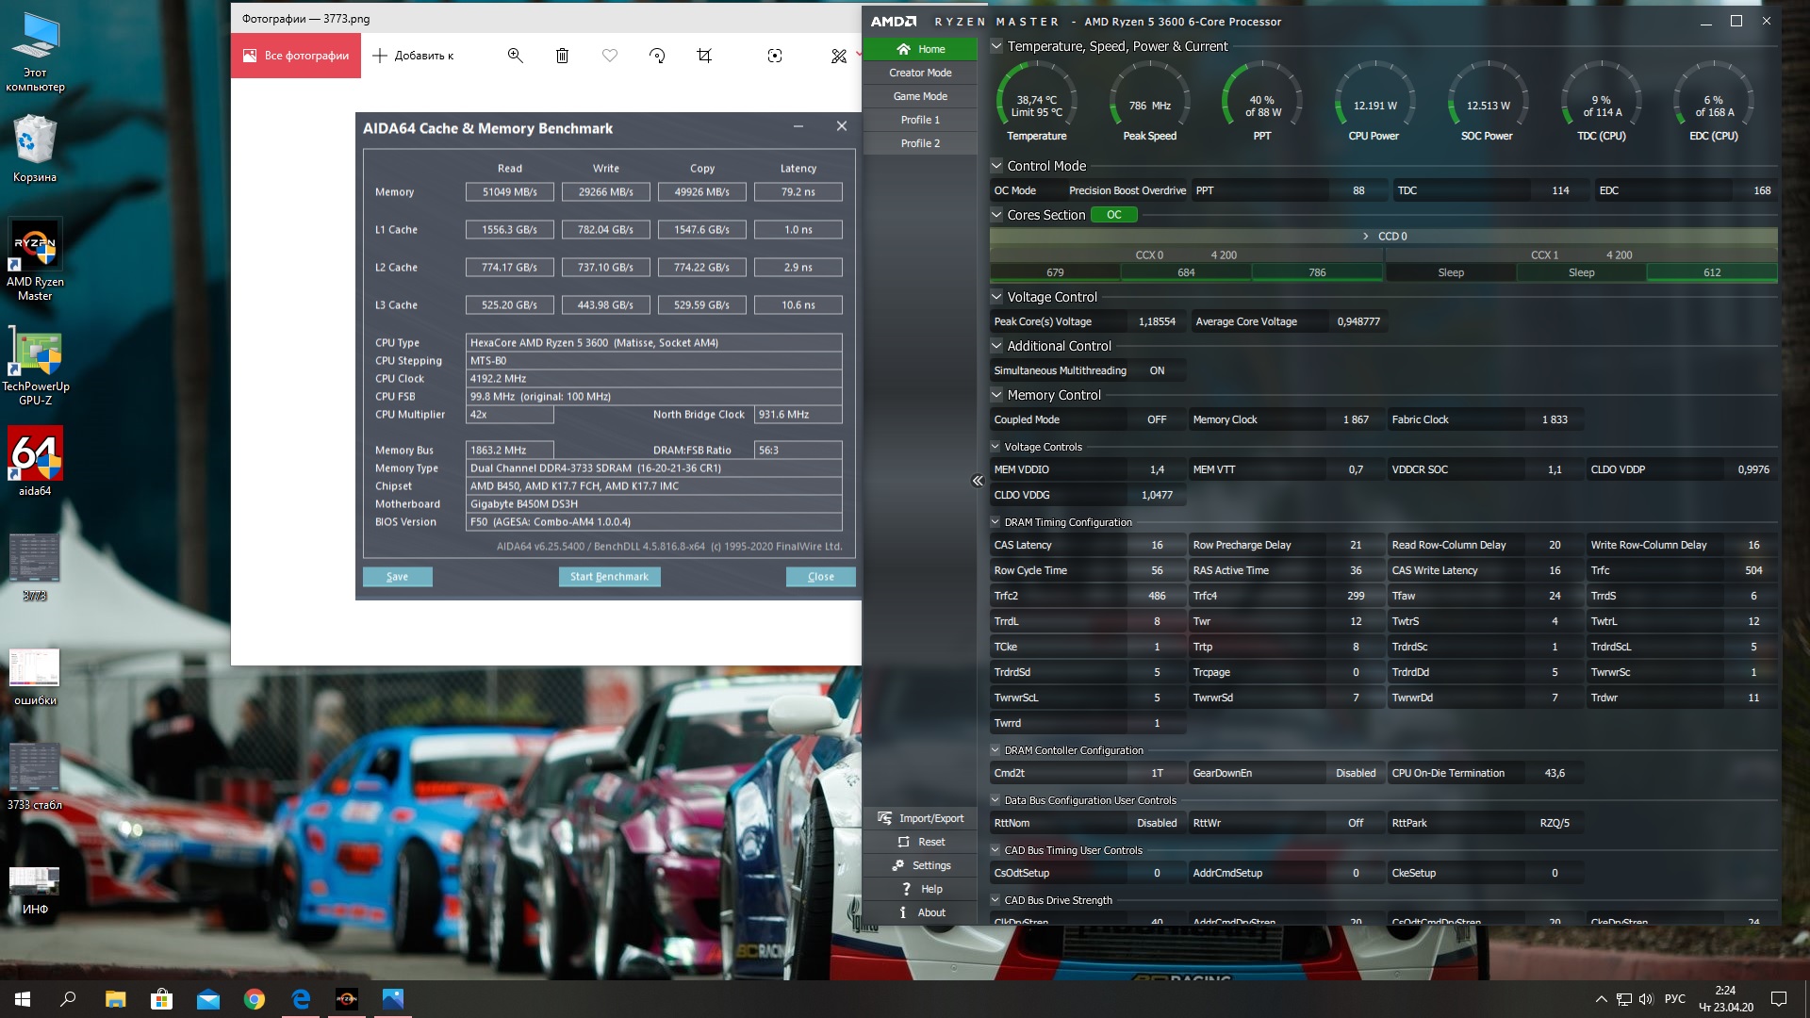This screenshot has height=1018, width=1810.
Task: Click the rotate image icon
Action: [657, 56]
